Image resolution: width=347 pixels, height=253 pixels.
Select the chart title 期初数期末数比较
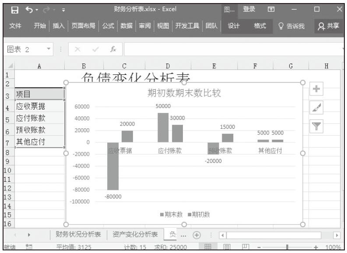(184, 93)
